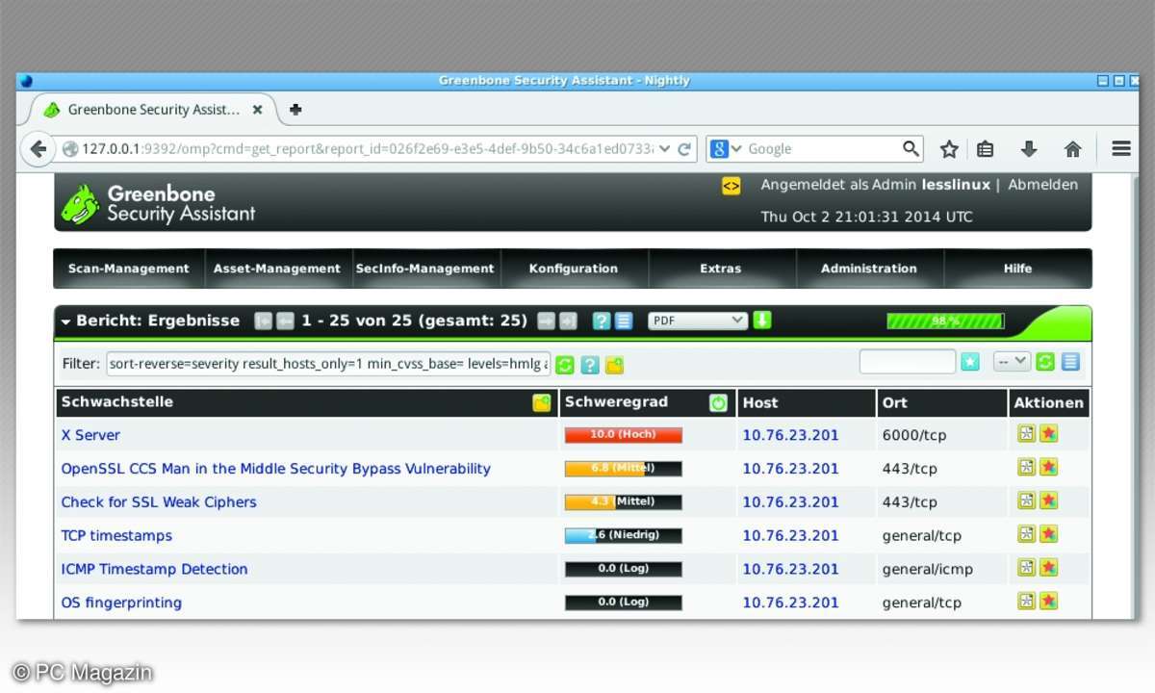Bookmark this page with the star icon
The image size is (1155, 693).
tap(949, 149)
